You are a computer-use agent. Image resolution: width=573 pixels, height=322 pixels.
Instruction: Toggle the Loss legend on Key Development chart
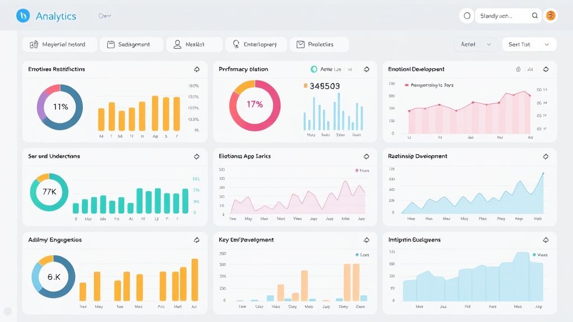coord(359,253)
